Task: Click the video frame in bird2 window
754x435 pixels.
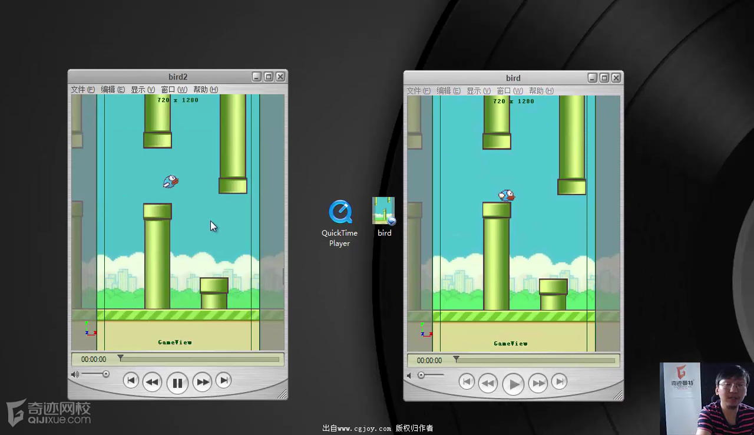Action: [x=178, y=222]
